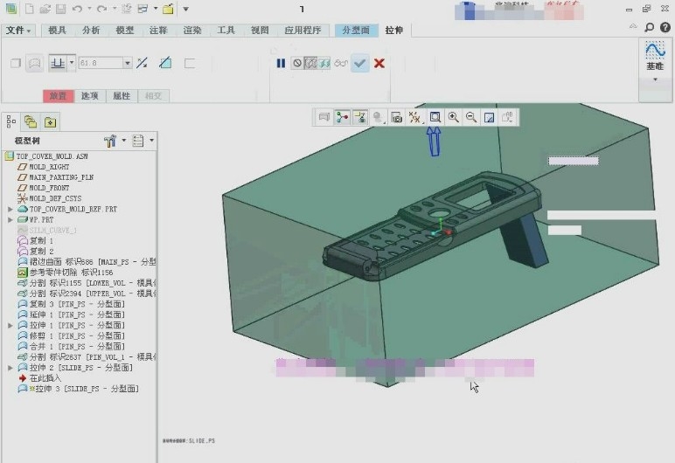Screen dimensions: 675x463
Task: Select the attached preview mode icon
Action: pos(324,63)
